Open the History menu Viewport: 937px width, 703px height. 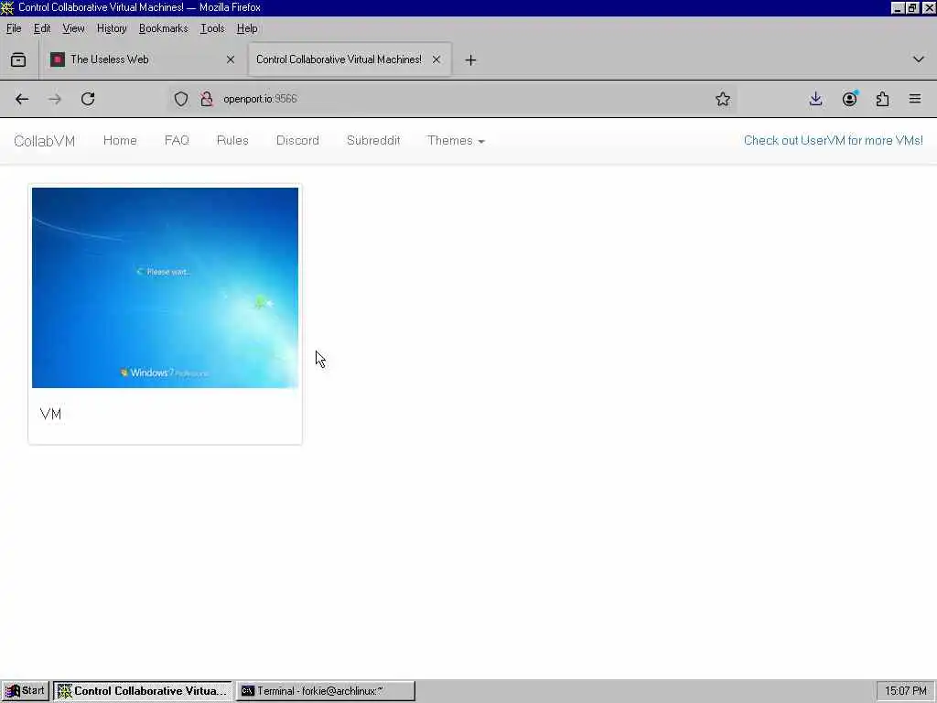pos(112,28)
